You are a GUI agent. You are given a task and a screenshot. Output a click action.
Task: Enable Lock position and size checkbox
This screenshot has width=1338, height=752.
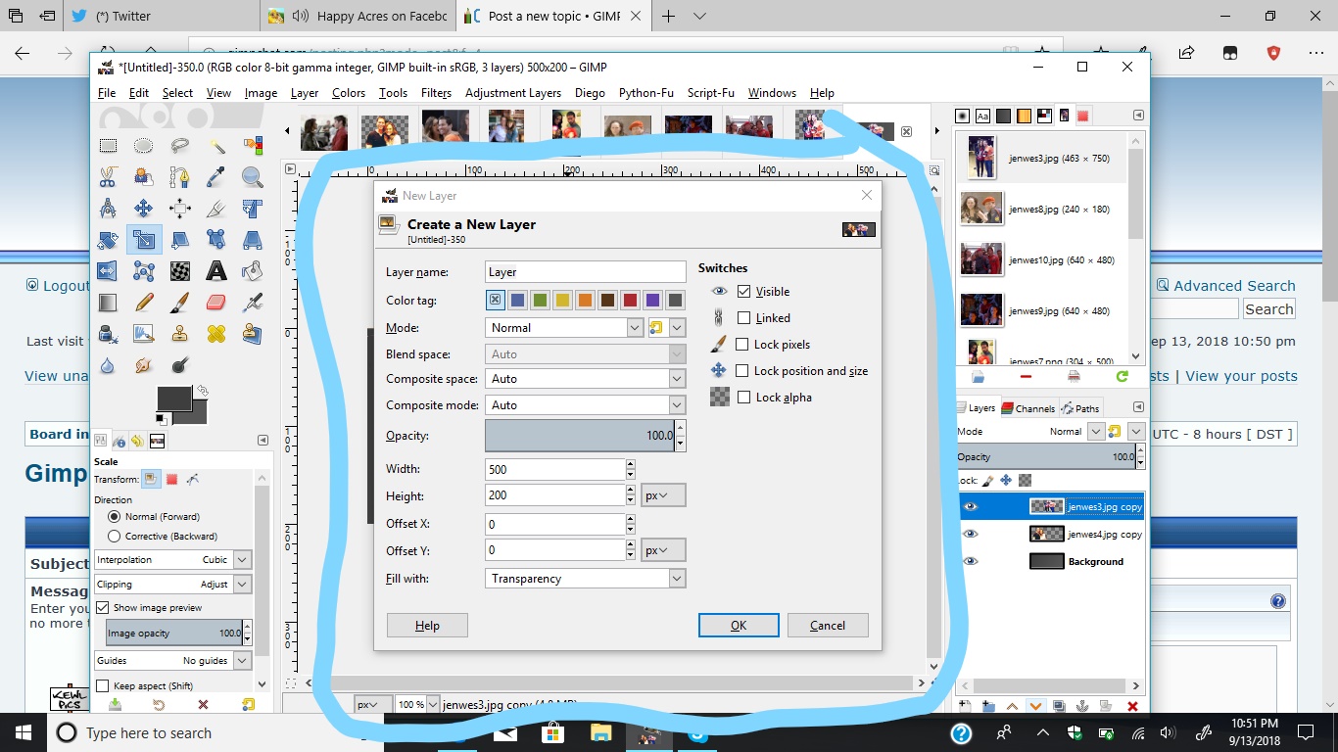[x=742, y=371]
